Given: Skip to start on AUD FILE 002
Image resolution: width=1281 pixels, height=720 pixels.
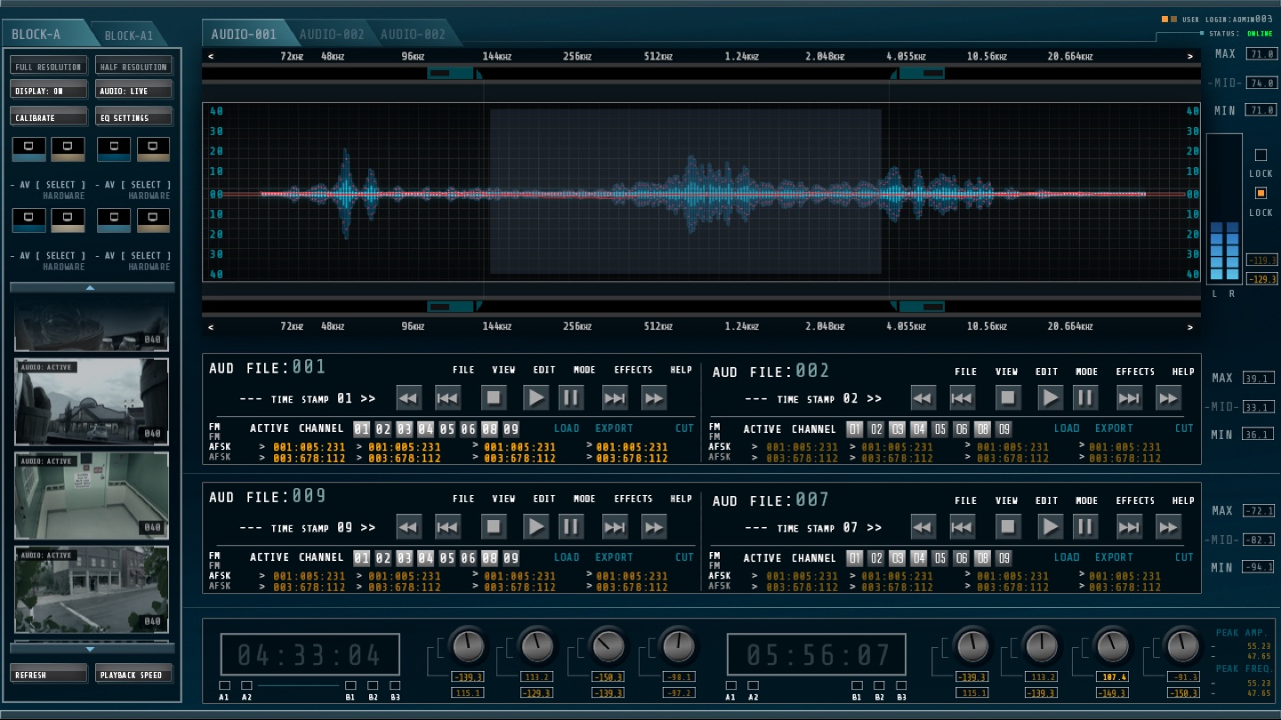Looking at the screenshot, I should click(962, 398).
